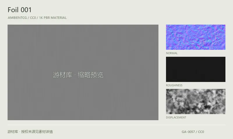Click the 'GA-0057 / CC0' identifier

point(193,132)
